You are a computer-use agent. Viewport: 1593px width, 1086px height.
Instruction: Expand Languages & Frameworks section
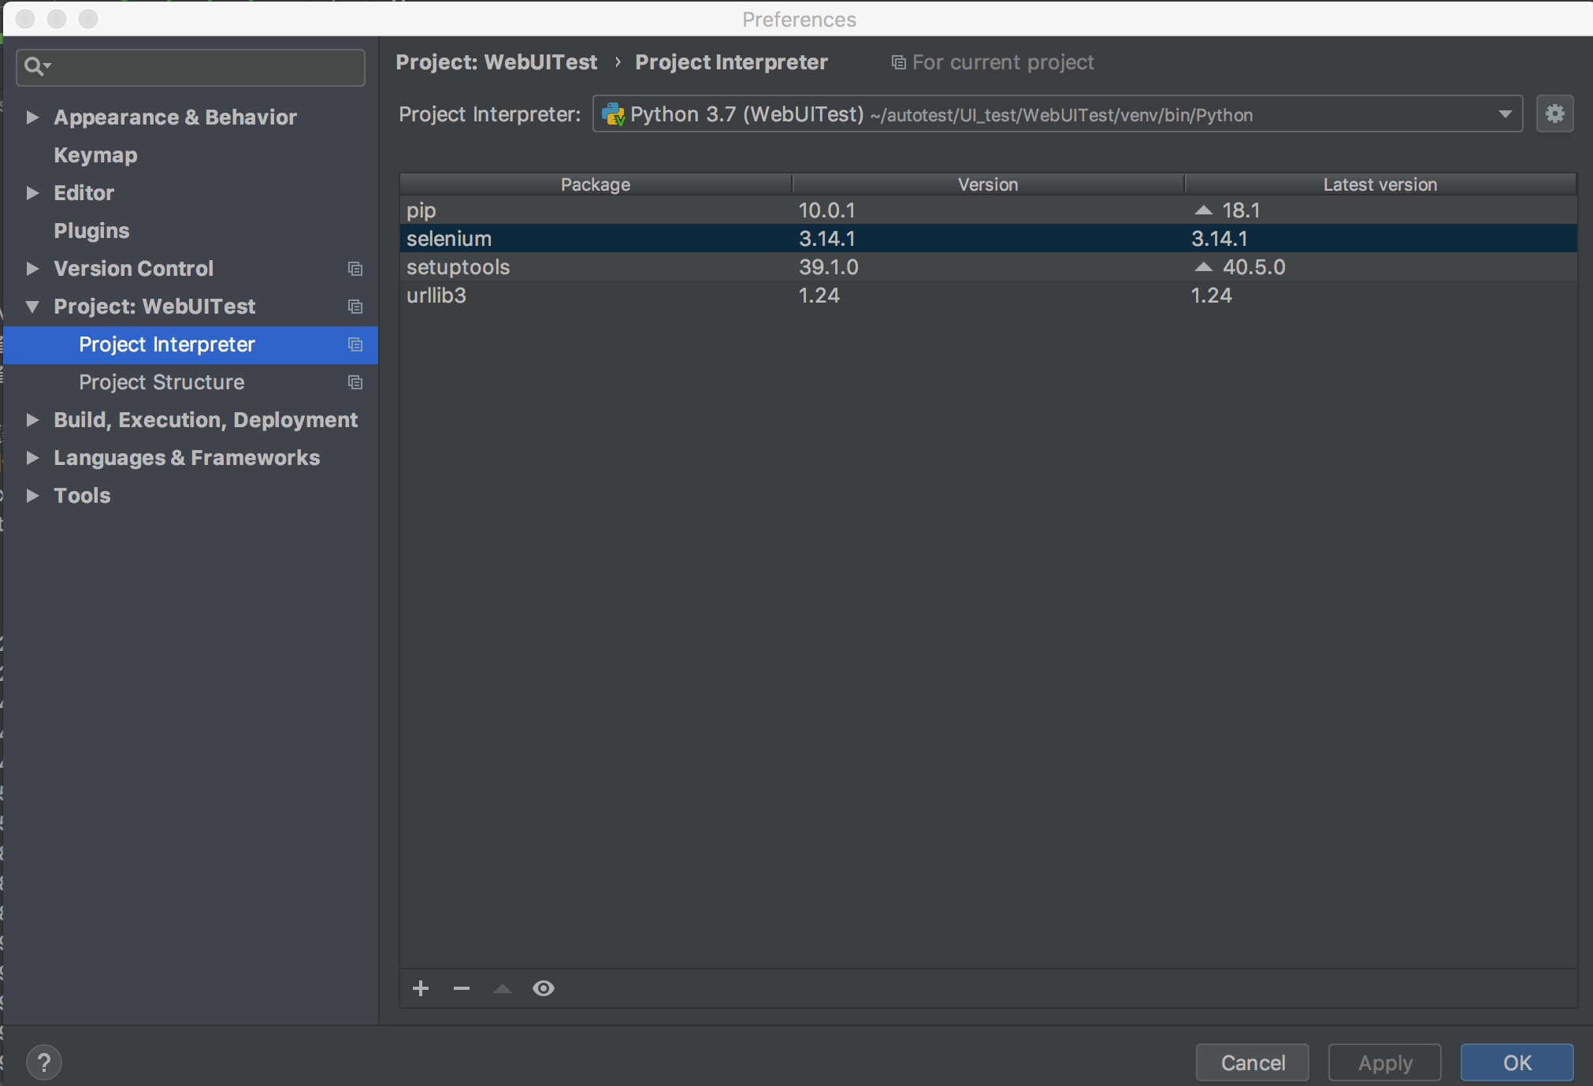tap(32, 458)
